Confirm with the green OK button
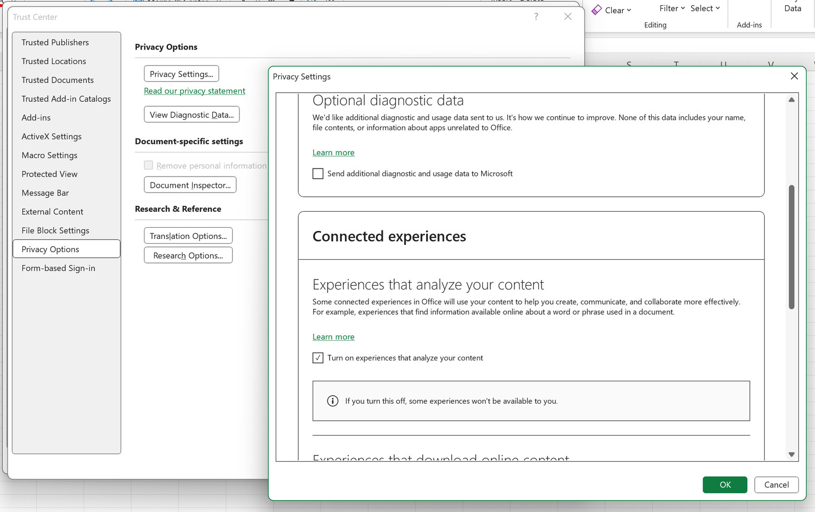Viewport: 815px width, 512px height. [x=725, y=485]
